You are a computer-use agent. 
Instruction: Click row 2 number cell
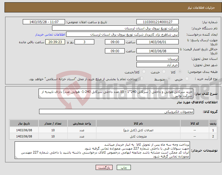[x=213, y=136]
